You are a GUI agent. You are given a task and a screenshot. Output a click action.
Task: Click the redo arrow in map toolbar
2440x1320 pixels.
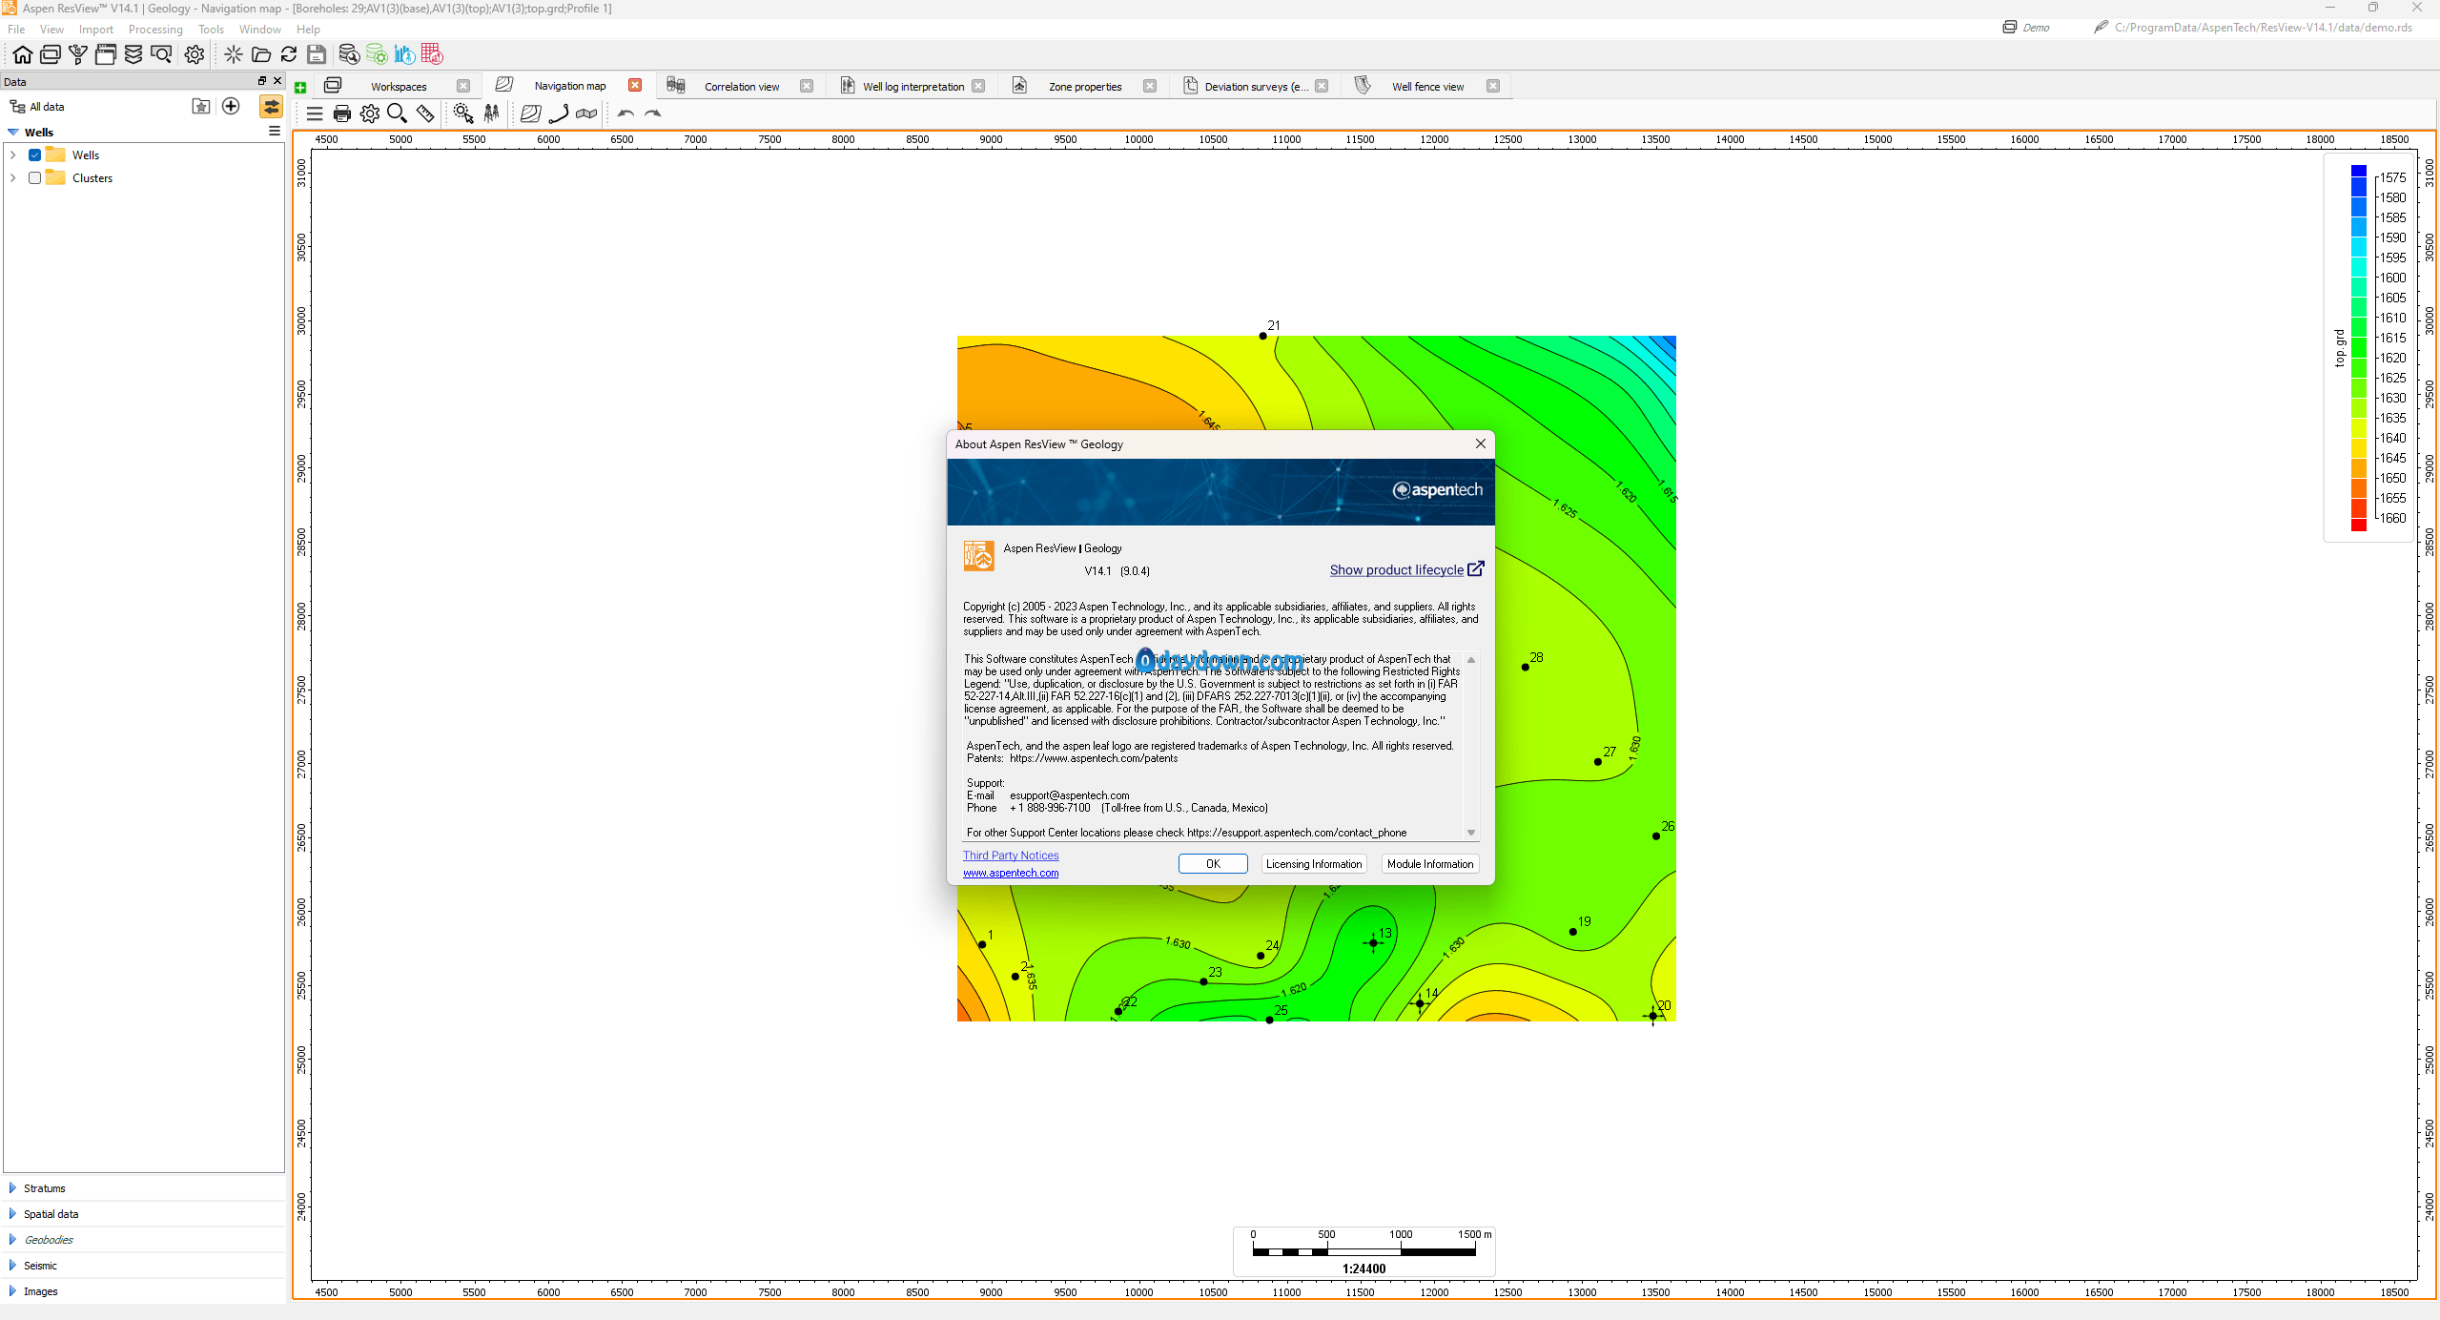point(653,113)
